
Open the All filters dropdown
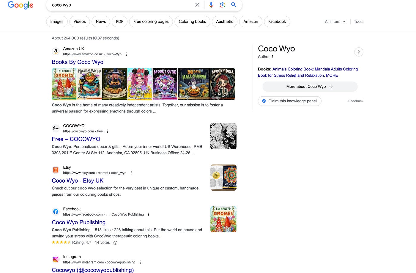coord(335,21)
